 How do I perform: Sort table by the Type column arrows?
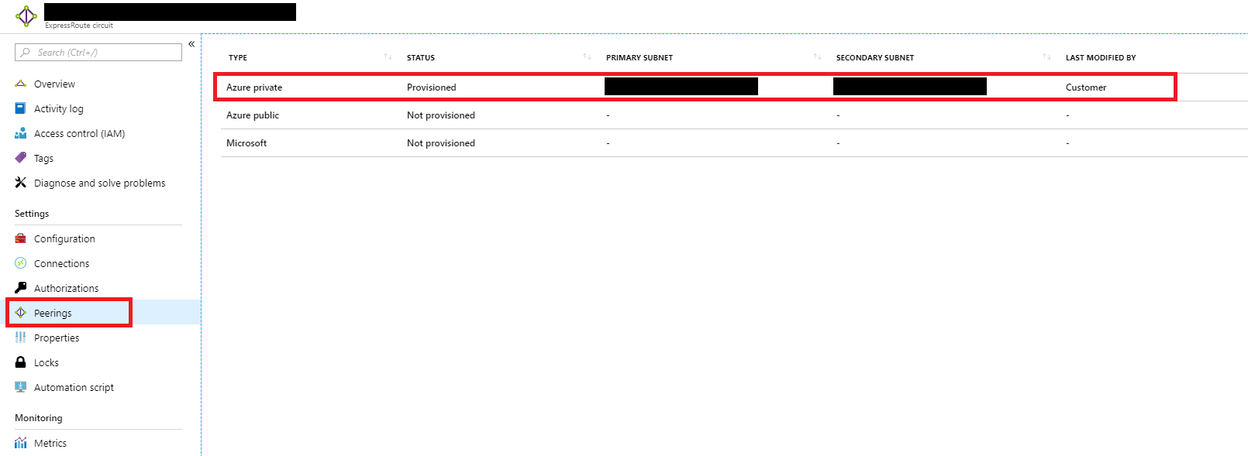pos(388,57)
